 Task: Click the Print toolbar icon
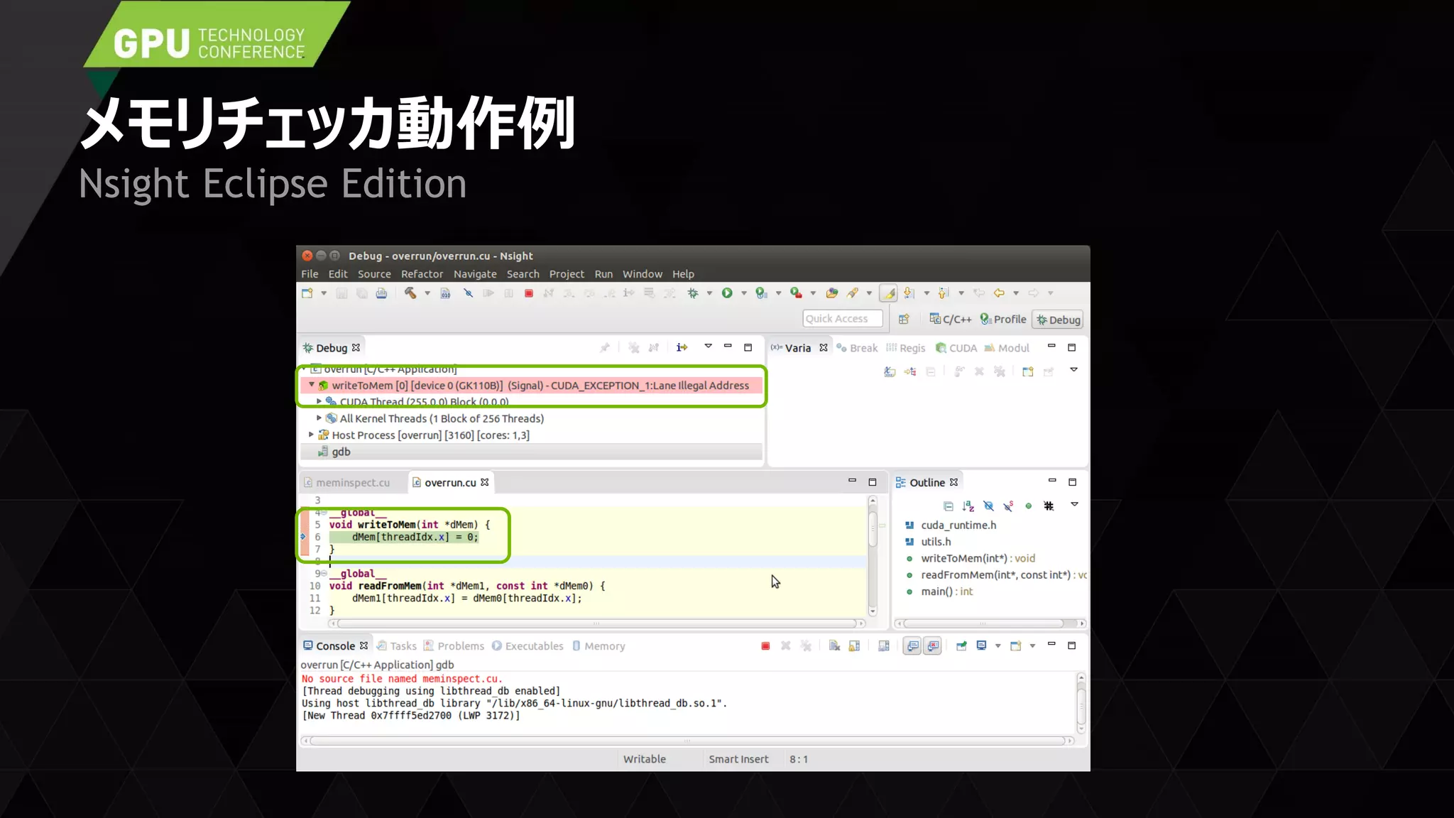tap(381, 293)
